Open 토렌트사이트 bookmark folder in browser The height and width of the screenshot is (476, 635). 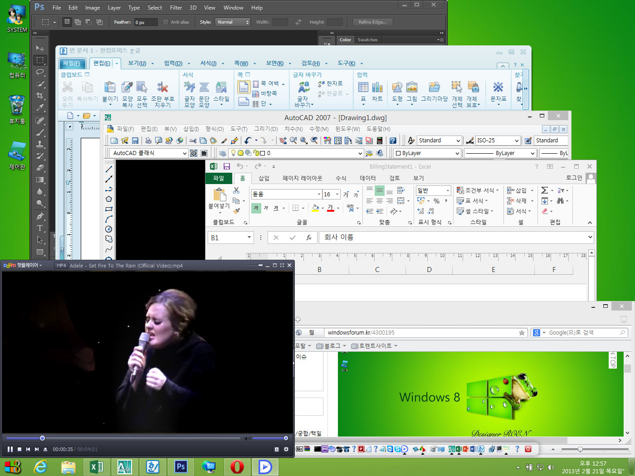pos(374,346)
